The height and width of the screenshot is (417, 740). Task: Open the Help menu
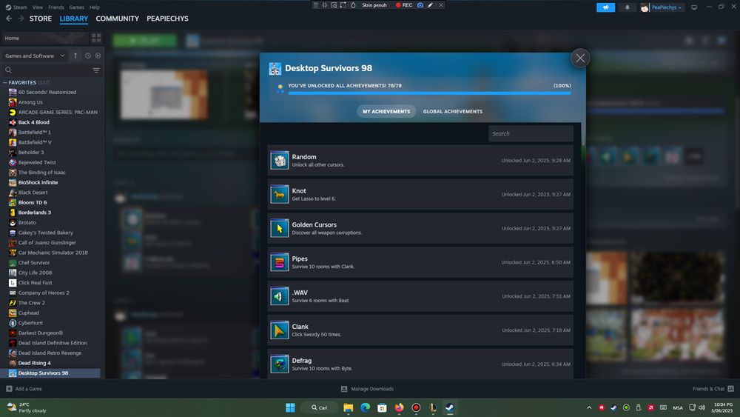pyautogui.click(x=95, y=7)
